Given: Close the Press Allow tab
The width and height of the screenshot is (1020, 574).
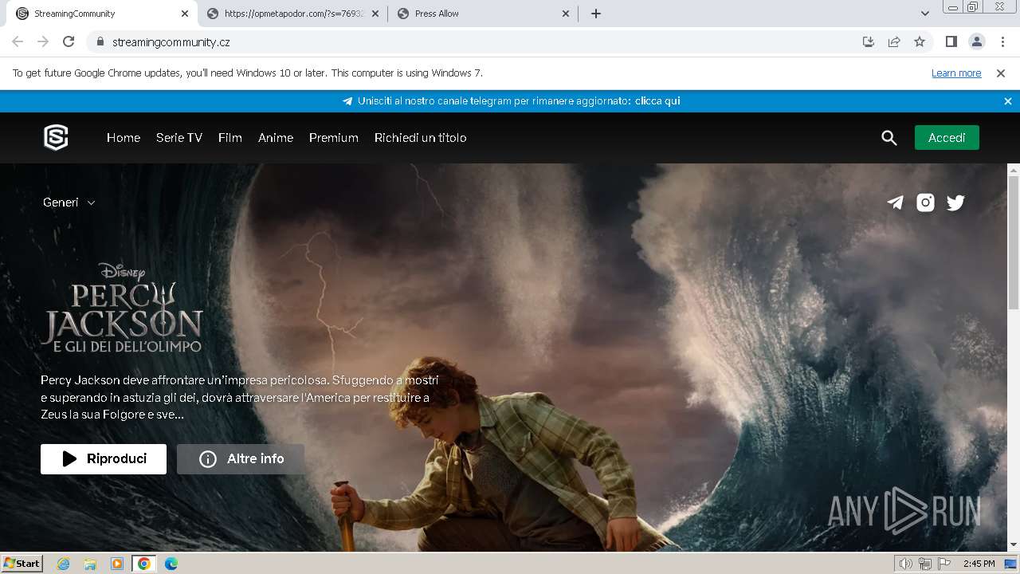Looking at the screenshot, I should tap(566, 14).
